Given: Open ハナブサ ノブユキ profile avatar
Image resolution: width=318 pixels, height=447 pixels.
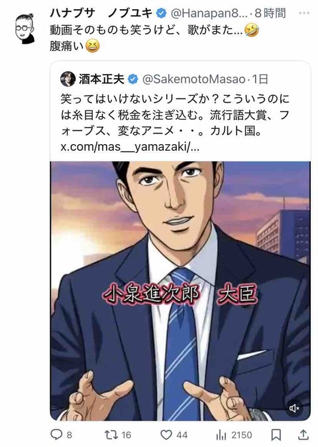Looking at the screenshot, I should pyautogui.click(x=25, y=29).
